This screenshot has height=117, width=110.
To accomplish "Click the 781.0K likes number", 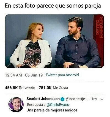I will pos(45,88).
